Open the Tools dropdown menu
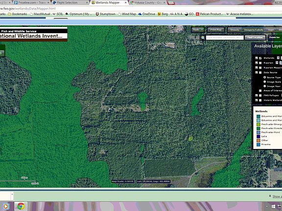The height and width of the screenshot is (211, 282). tap(197, 30)
